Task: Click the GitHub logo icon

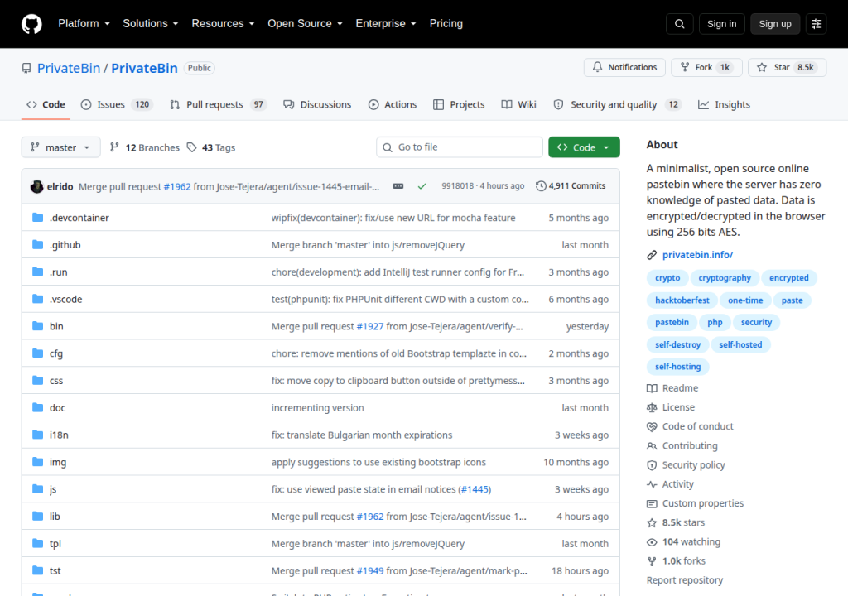Action: click(32, 24)
